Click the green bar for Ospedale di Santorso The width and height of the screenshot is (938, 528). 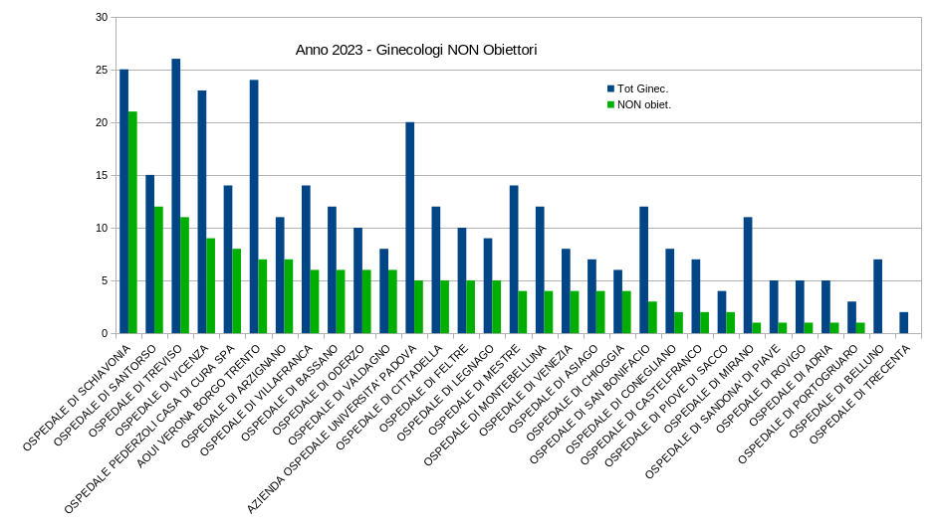(158, 270)
